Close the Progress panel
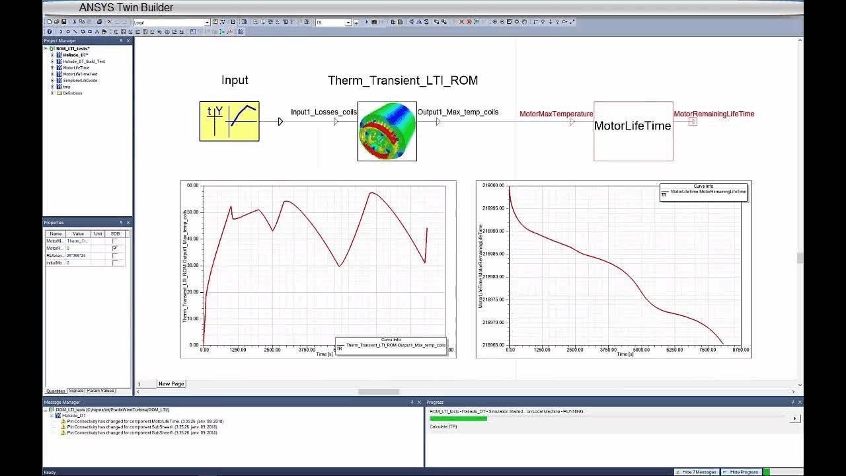This screenshot has width=846, height=476. 800,402
